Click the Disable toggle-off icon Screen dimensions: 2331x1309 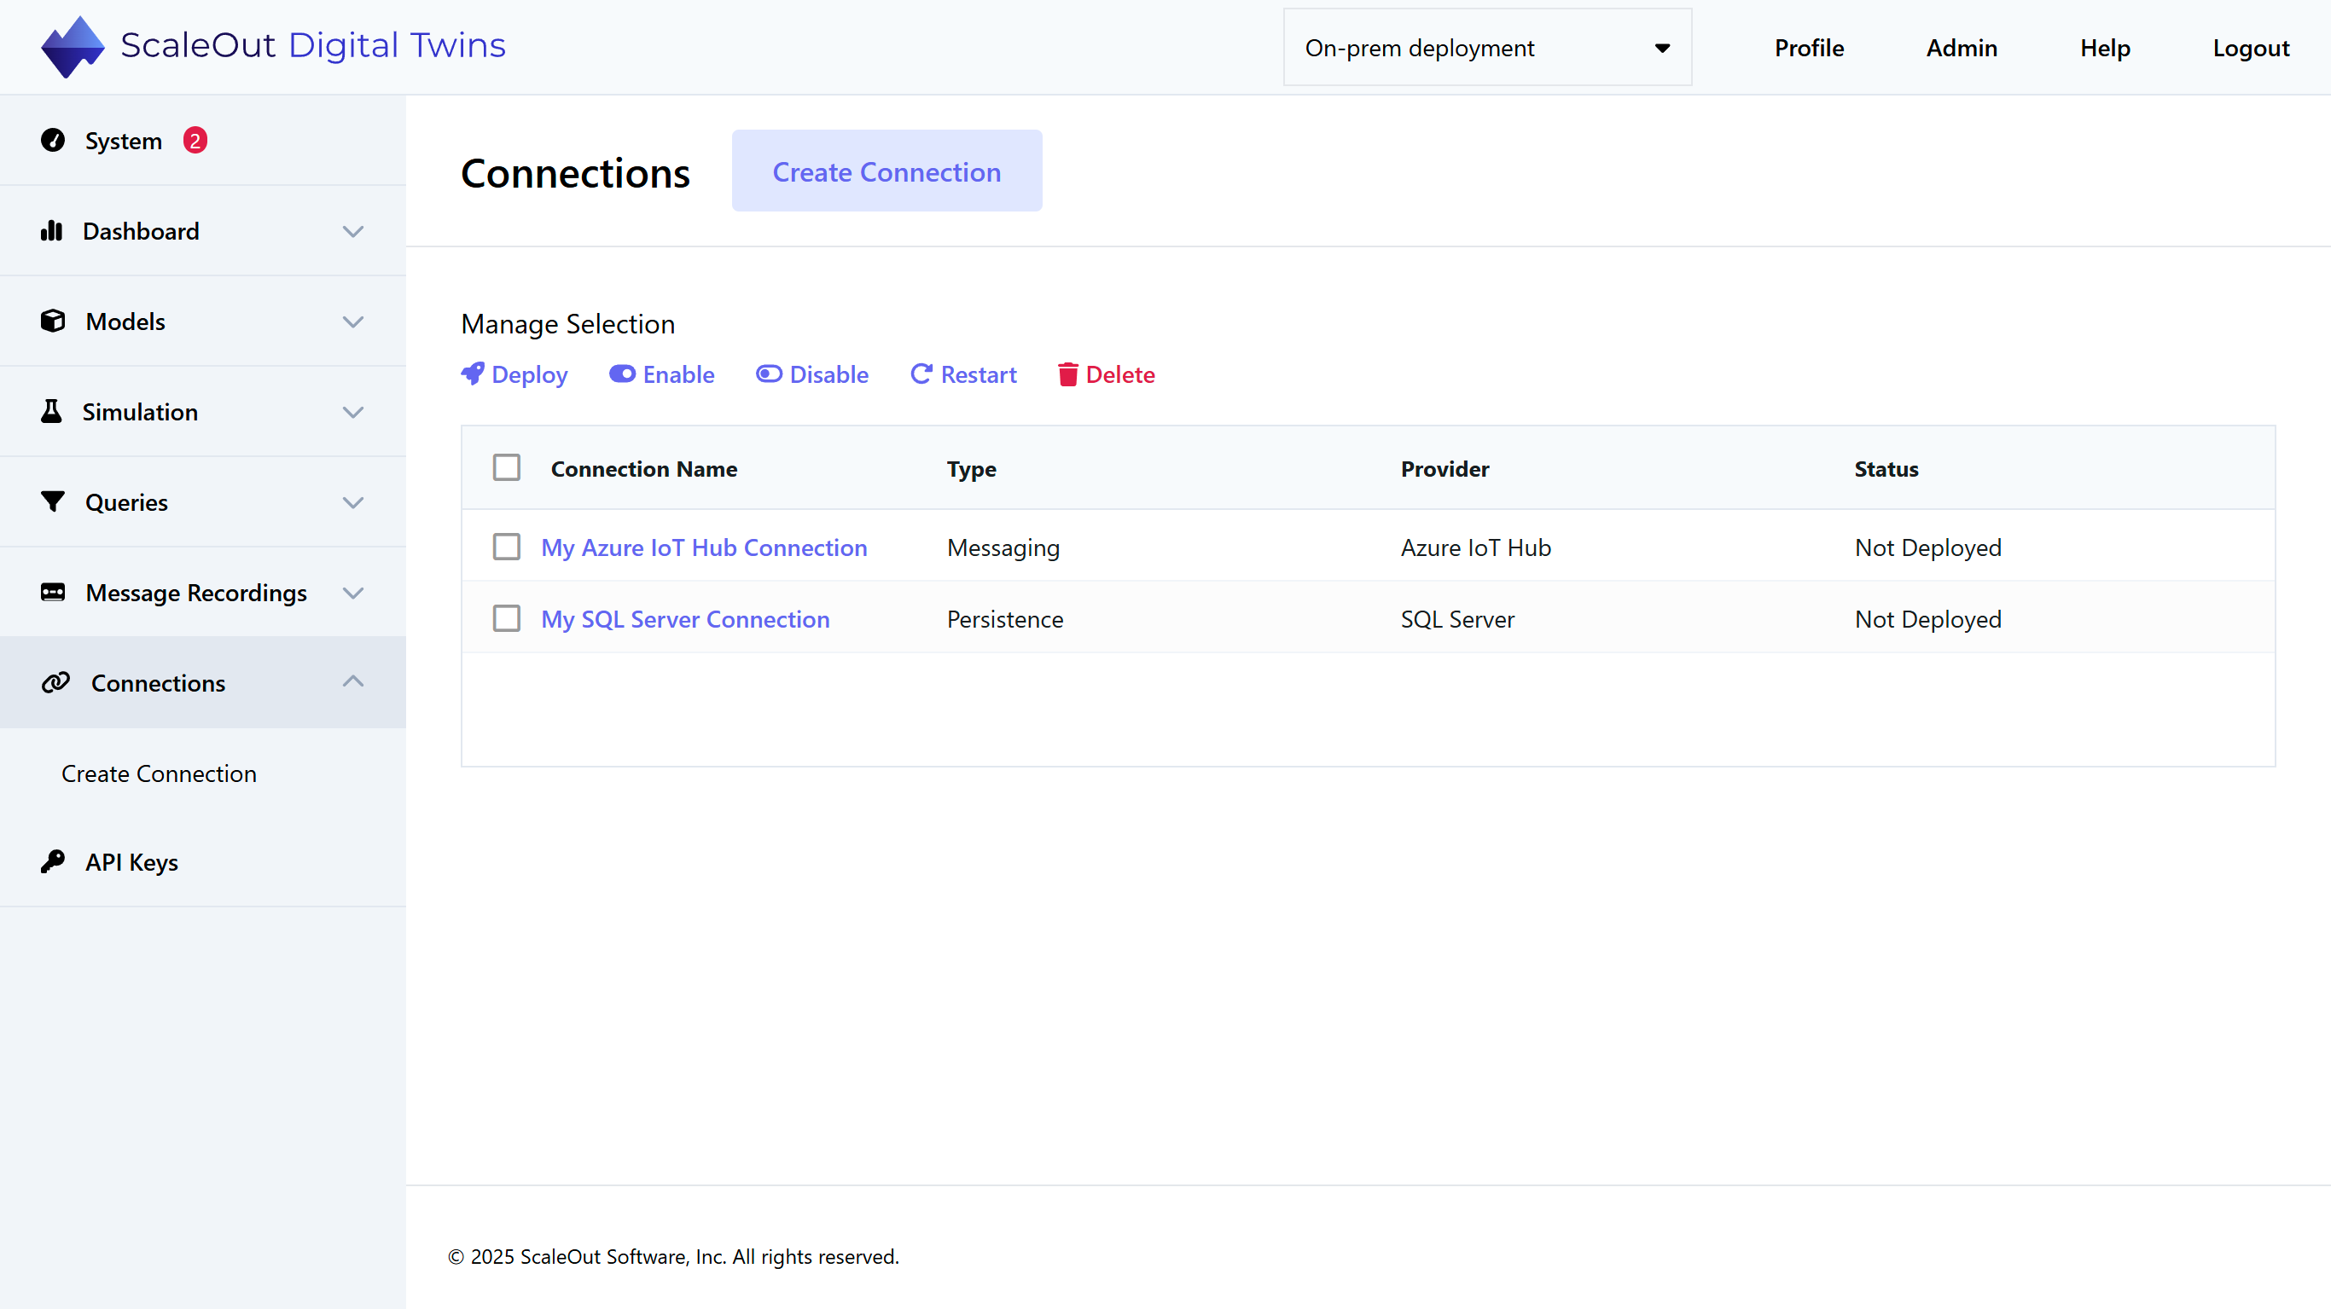[768, 374]
